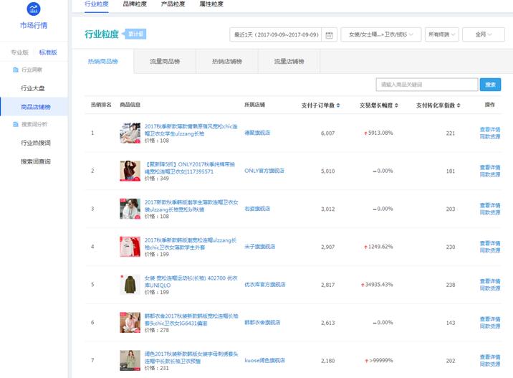The height and width of the screenshot is (378, 513).
Task: Switch to the 流量店铺榜 tab
Action: click(x=289, y=61)
